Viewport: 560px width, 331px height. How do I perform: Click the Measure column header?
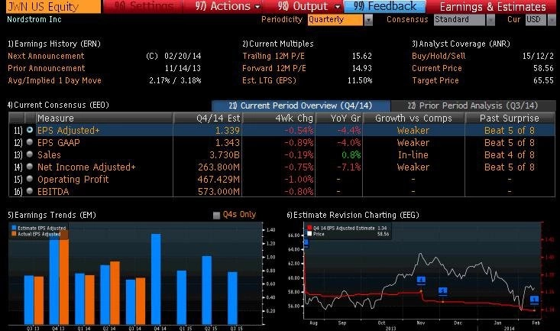tap(105, 118)
